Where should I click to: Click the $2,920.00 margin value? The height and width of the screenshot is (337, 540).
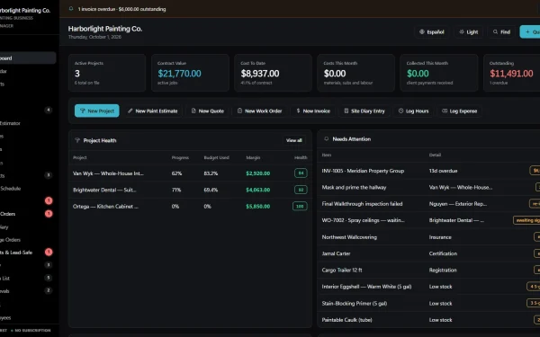tap(258, 173)
